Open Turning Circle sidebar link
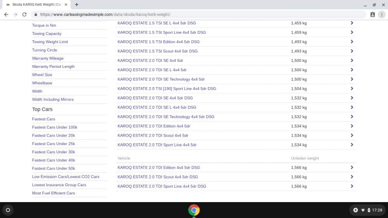388x218 pixels. [x=45, y=50]
